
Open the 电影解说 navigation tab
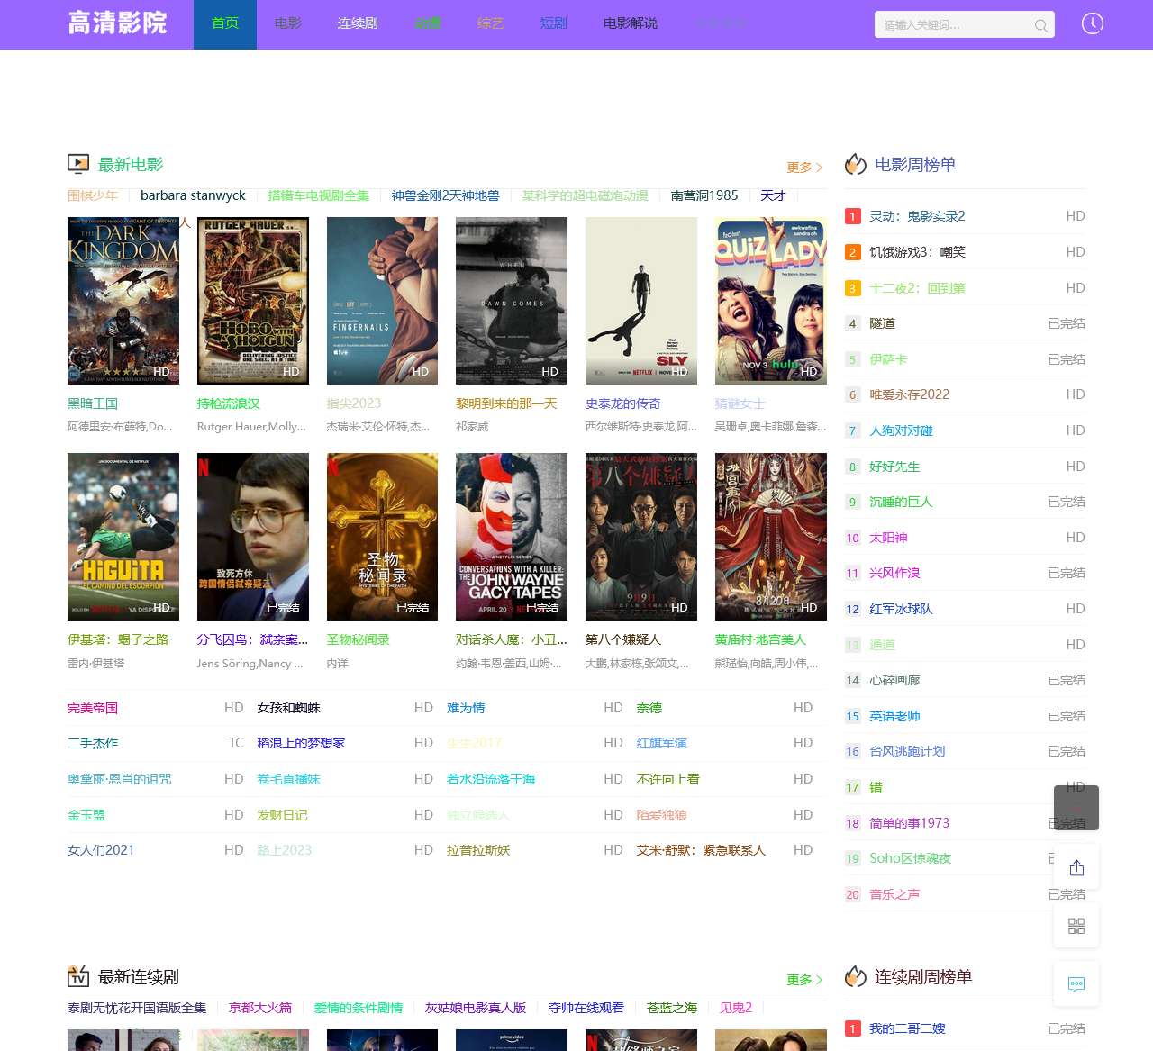(631, 24)
